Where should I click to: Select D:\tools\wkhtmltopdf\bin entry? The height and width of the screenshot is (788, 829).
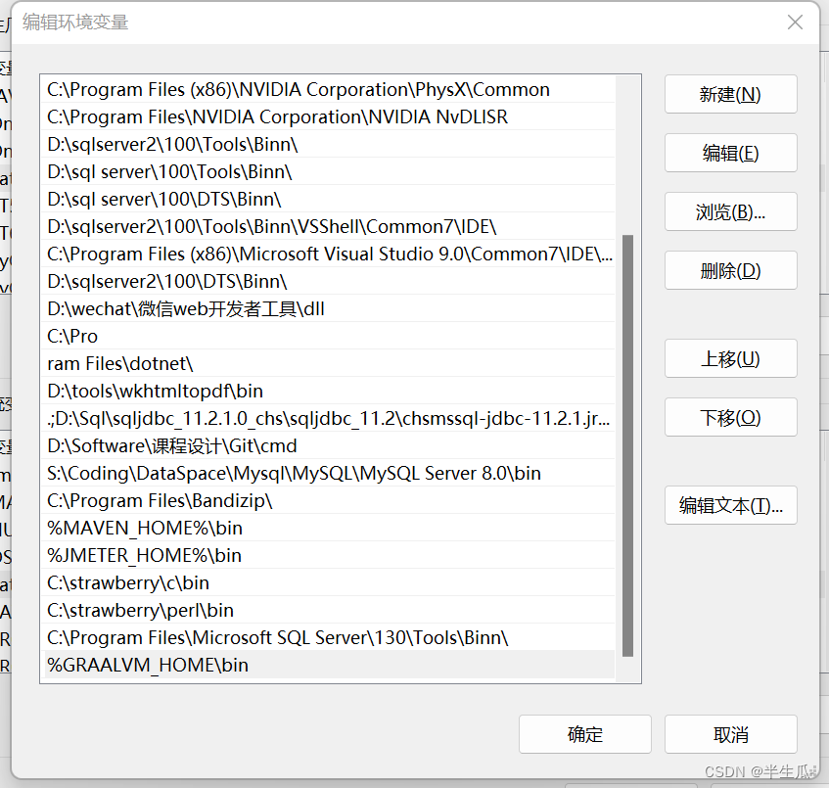pyautogui.click(x=328, y=392)
